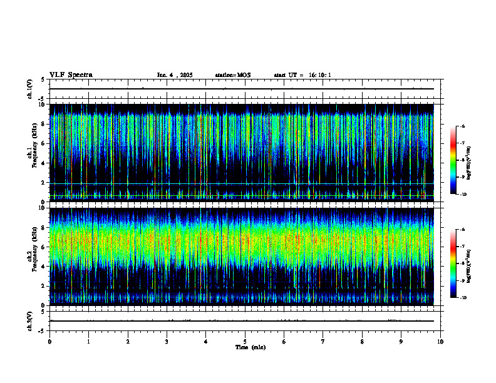
Task: Click the "2" kHz tick on ch.2 frequency axis
Action: pyautogui.click(x=44, y=286)
